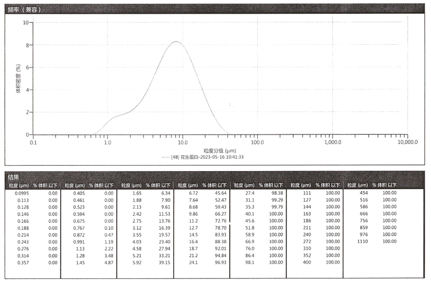Click the peak of the distribution curve
The height and width of the screenshot is (281, 431).
[176, 41]
